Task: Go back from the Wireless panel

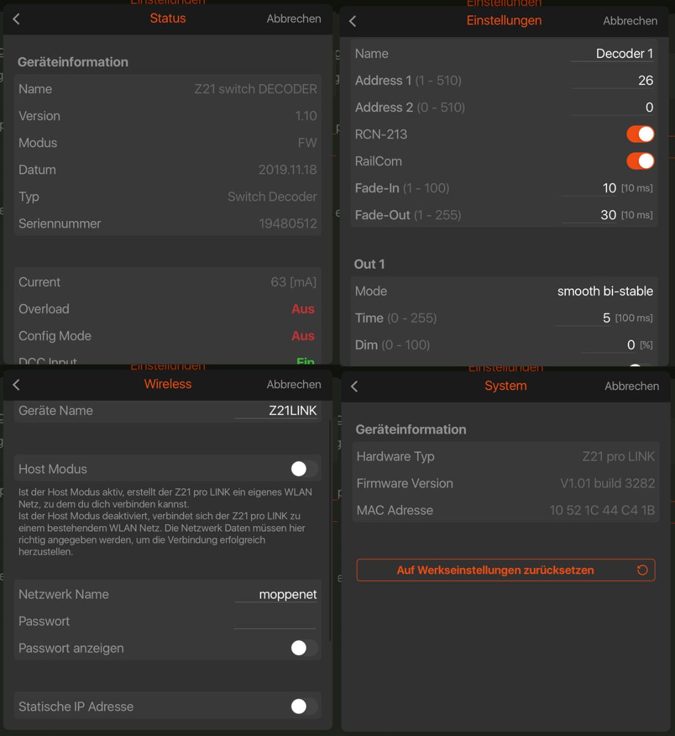Action: pyautogui.click(x=17, y=385)
